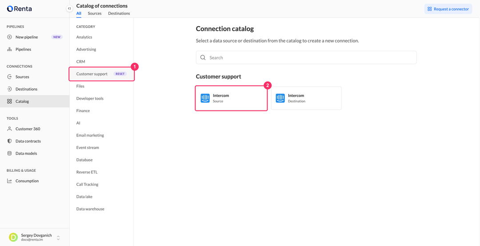Click the Sources arrow icon in sidebar
The image size is (480, 246).
pyautogui.click(x=9, y=77)
